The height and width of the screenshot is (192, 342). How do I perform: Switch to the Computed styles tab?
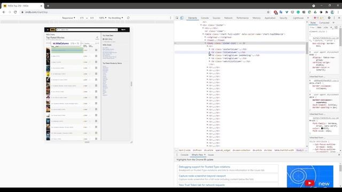tap(324, 22)
